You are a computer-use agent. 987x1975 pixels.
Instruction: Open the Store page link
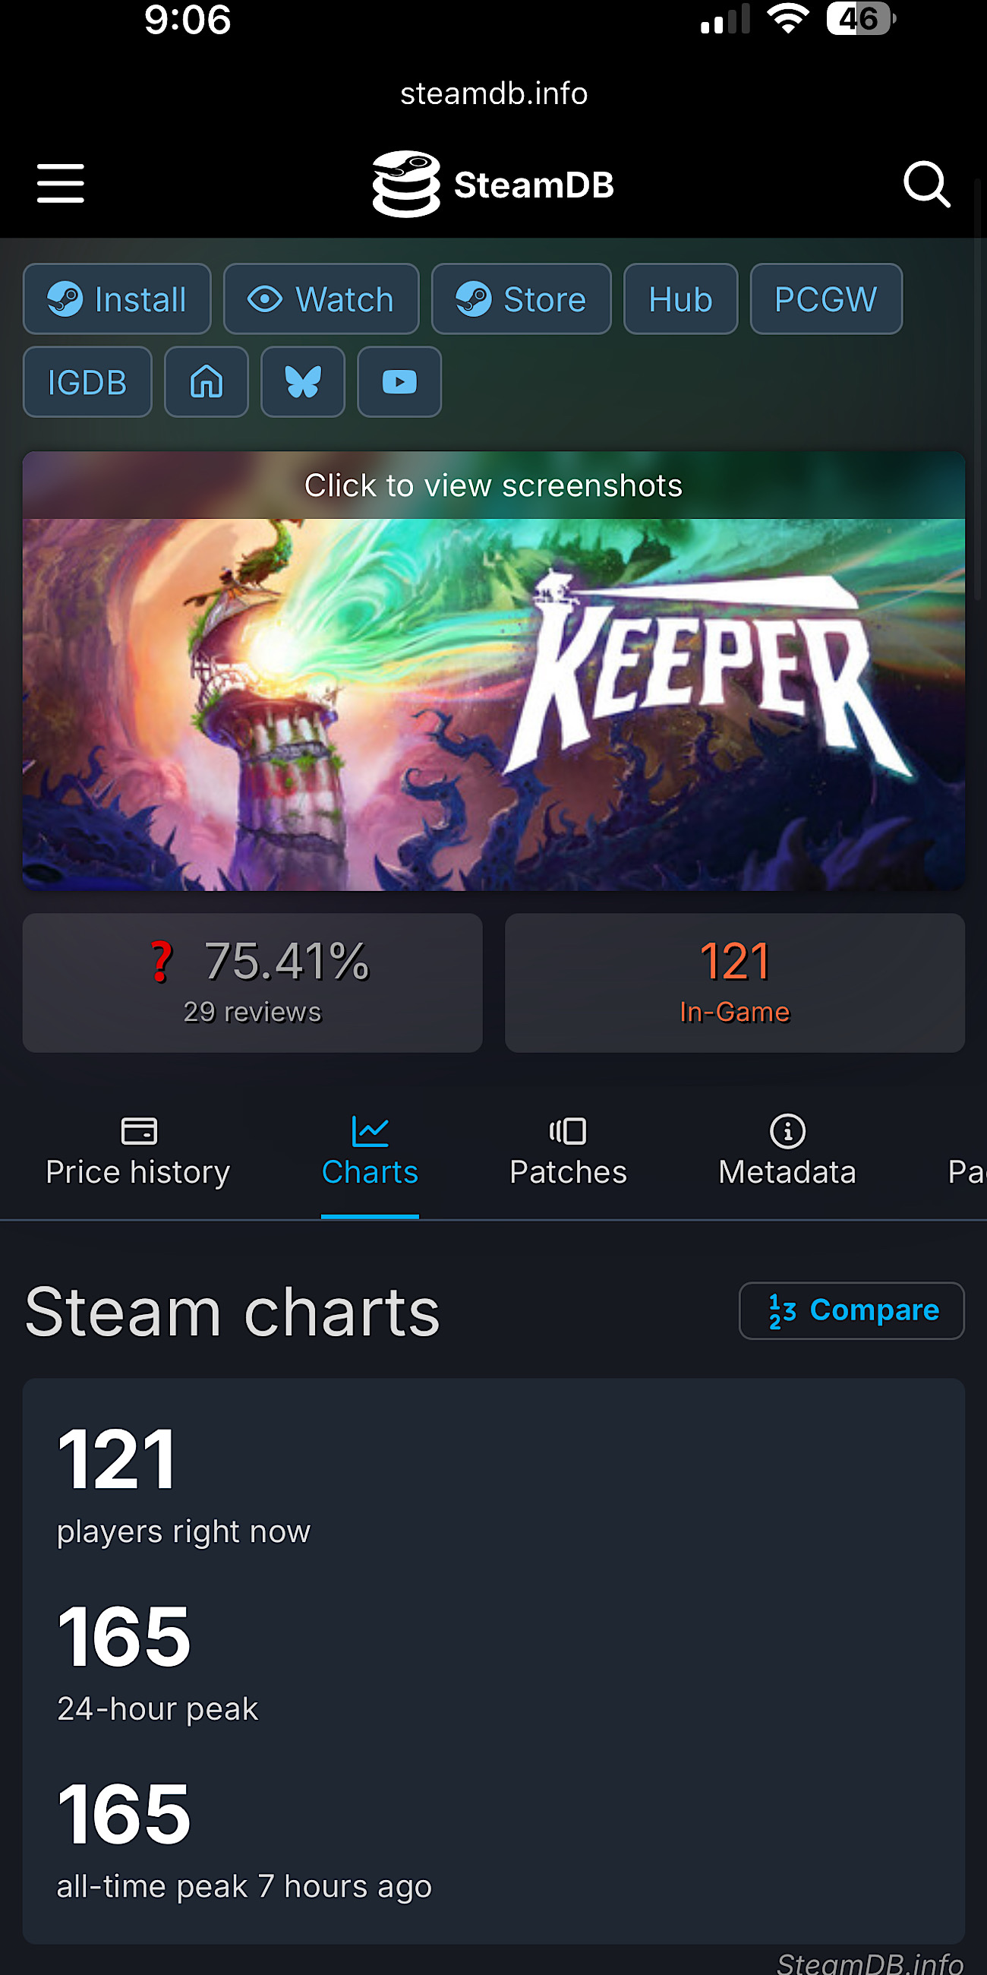point(521,299)
